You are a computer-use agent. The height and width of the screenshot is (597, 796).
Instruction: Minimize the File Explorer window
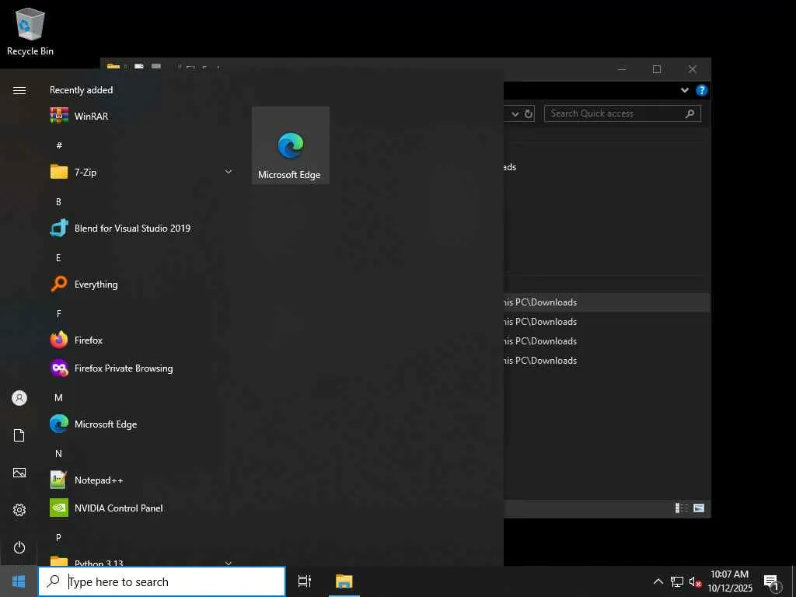pos(622,69)
